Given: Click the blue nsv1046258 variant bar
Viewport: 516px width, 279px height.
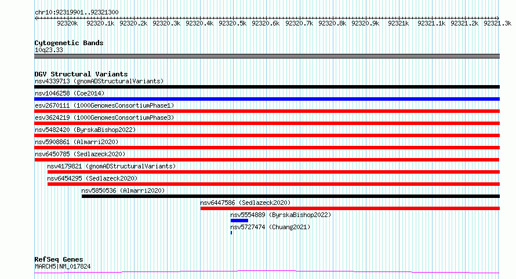Looking at the screenshot, I should (x=267, y=99).
